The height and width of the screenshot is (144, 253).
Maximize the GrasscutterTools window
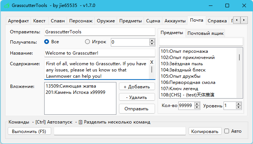coord(227,5)
